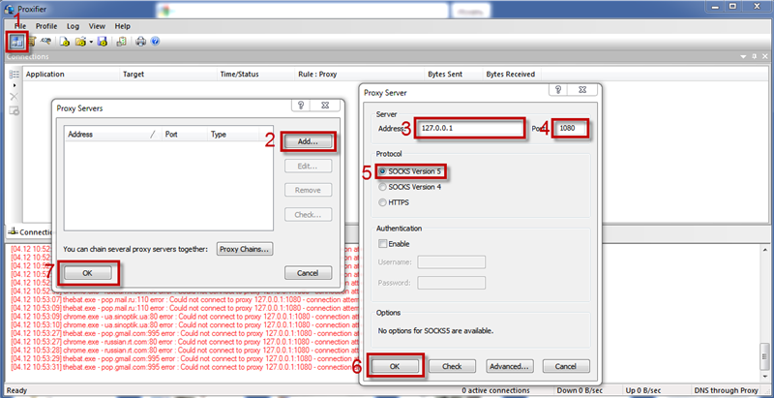Click OK in the Proxy Servers dialog
The height and width of the screenshot is (398, 774).
pyautogui.click(x=87, y=273)
